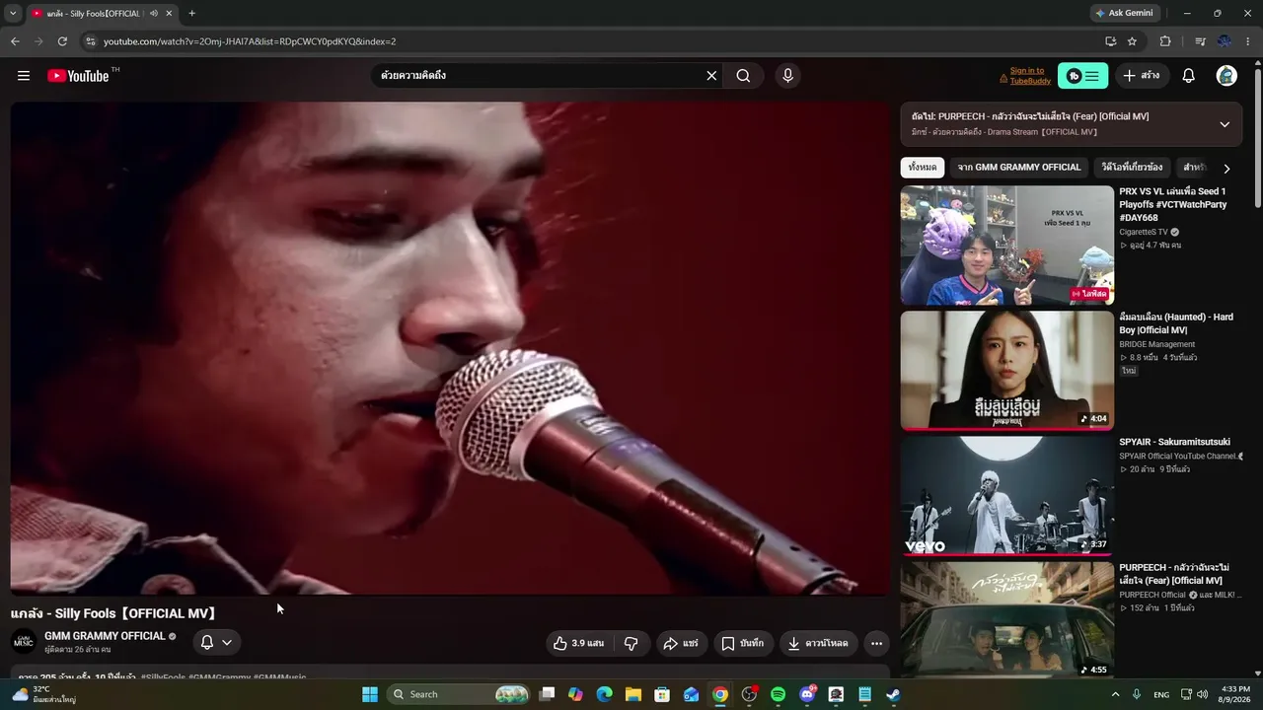The width and height of the screenshot is (1263, 710).
Task: Download the video
Action: [818, 643]
